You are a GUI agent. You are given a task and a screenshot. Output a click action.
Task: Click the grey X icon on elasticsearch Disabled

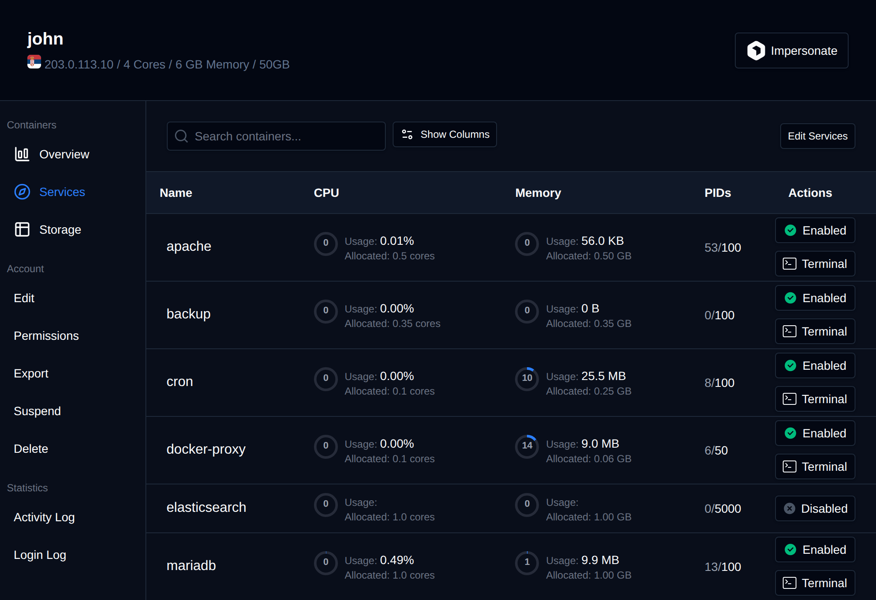tap(790, 508)
